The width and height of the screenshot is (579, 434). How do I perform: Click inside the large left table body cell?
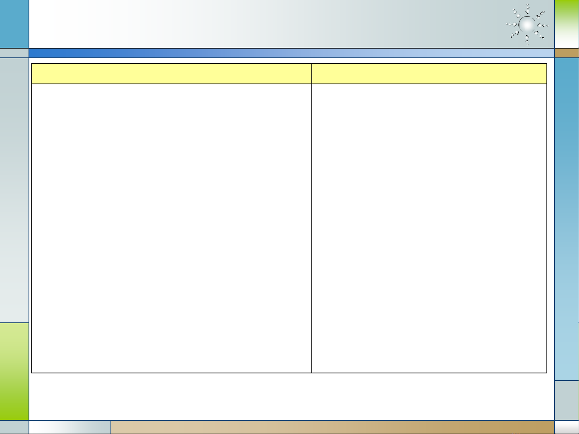click(172, 228)
